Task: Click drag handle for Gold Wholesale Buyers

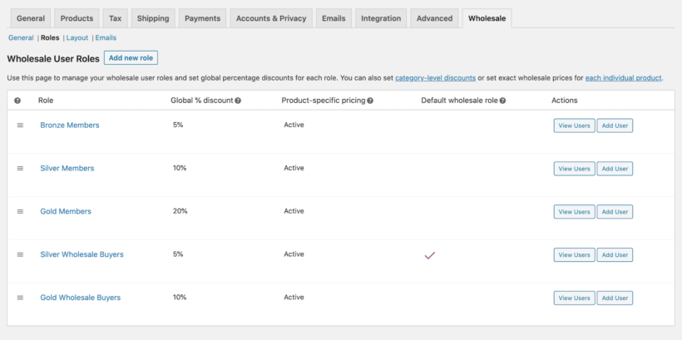Action: pyautogui.click(x=20, y=298)
